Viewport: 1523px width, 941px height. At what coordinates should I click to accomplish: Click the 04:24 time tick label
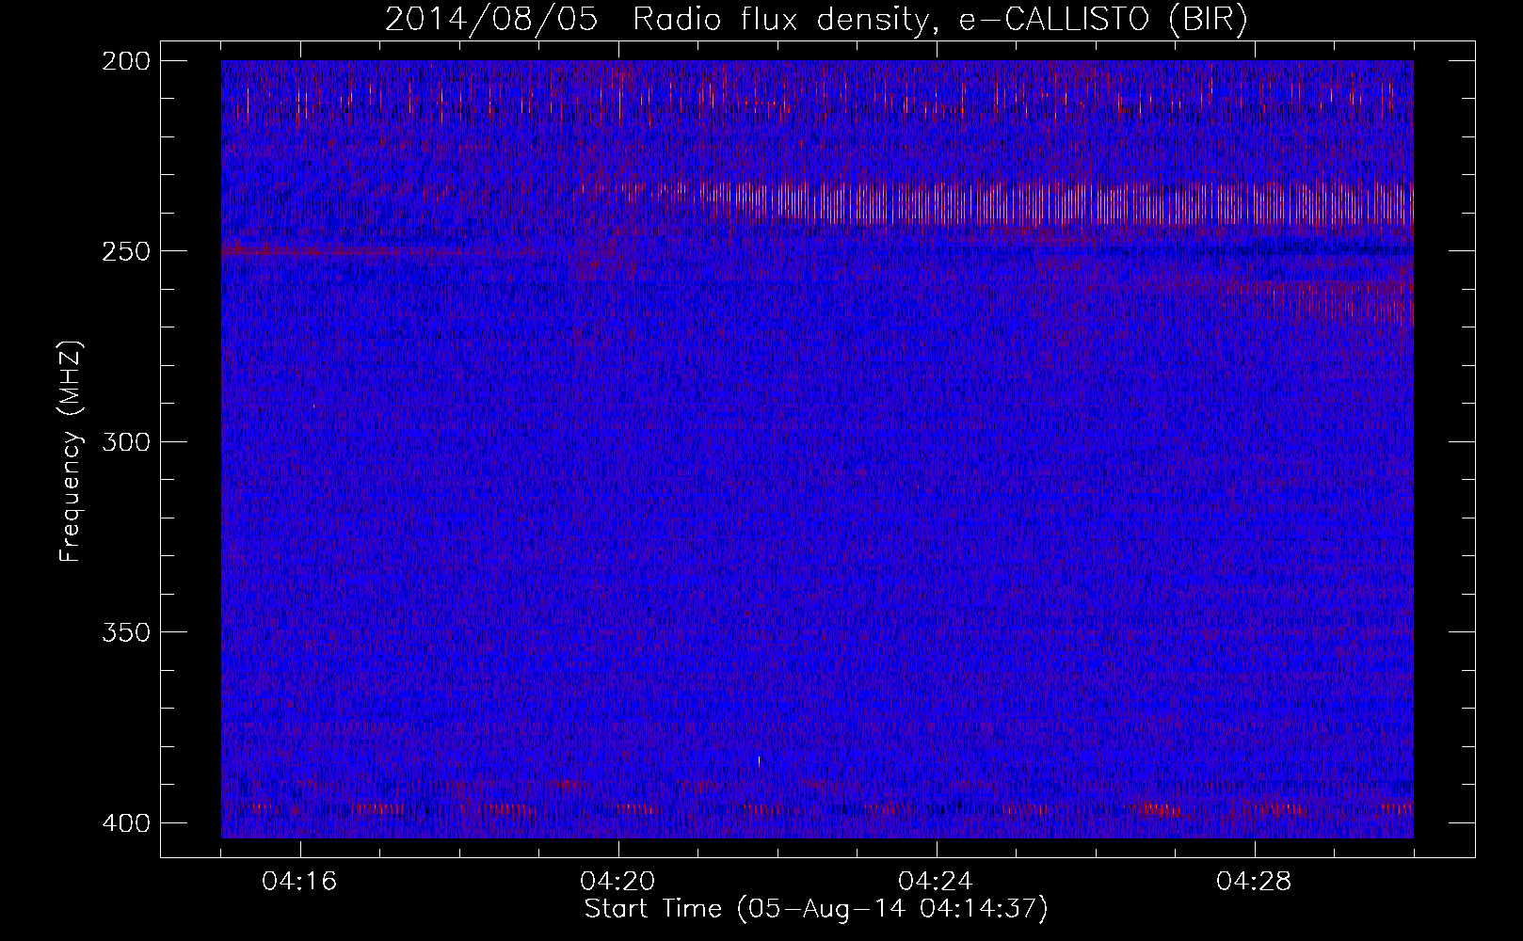click(x=937, y=882)
